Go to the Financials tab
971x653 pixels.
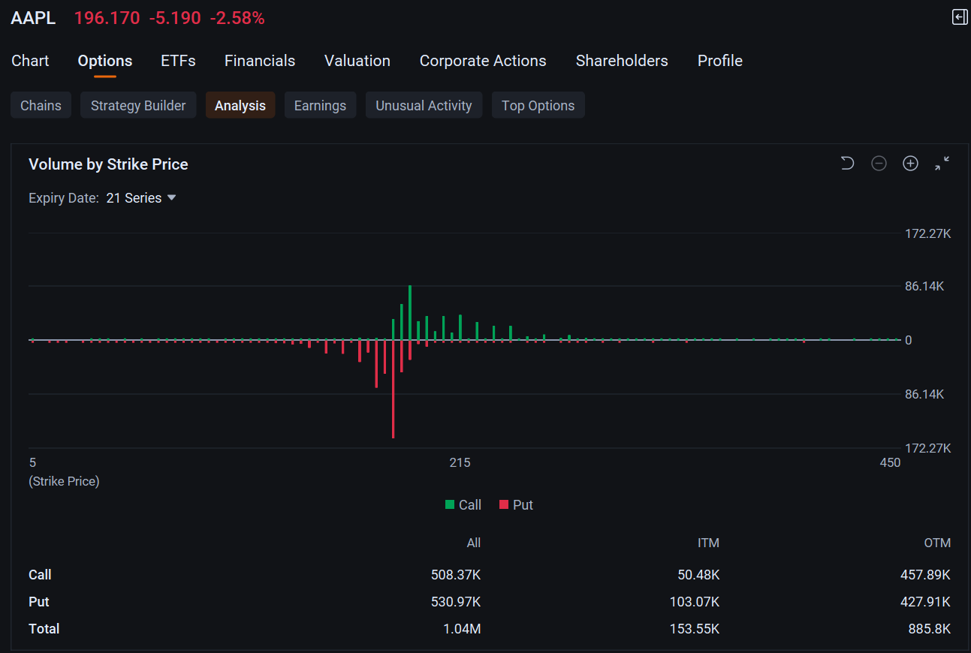pyautogui.click(x=260, y=61)
